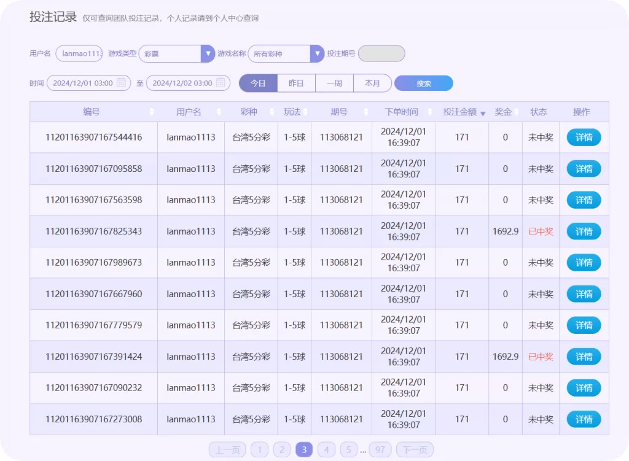Click the 状态 column header

click(x=538, y=112)
